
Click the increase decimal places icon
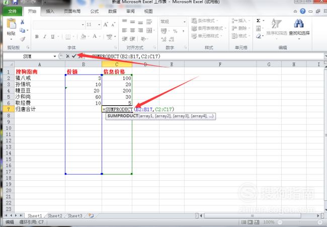(x=163, y=39)
